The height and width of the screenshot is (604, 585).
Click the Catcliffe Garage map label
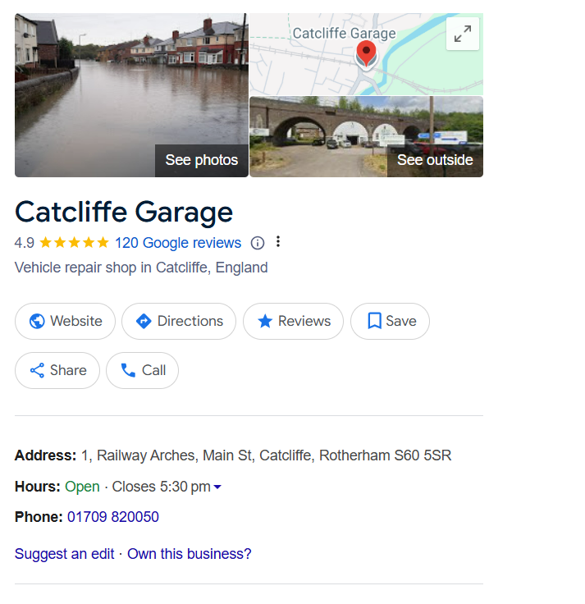pyautogui.click(x=345, y=34)
